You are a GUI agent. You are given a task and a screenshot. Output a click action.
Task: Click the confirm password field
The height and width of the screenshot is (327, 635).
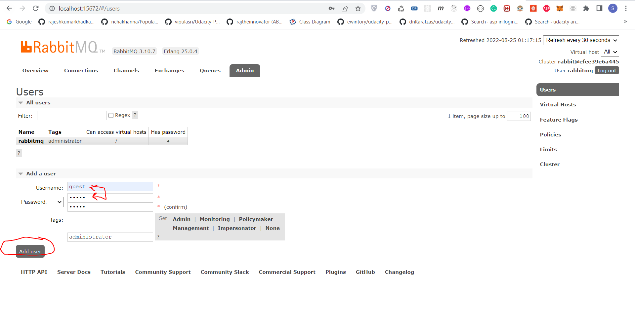[x=110, y=207]
